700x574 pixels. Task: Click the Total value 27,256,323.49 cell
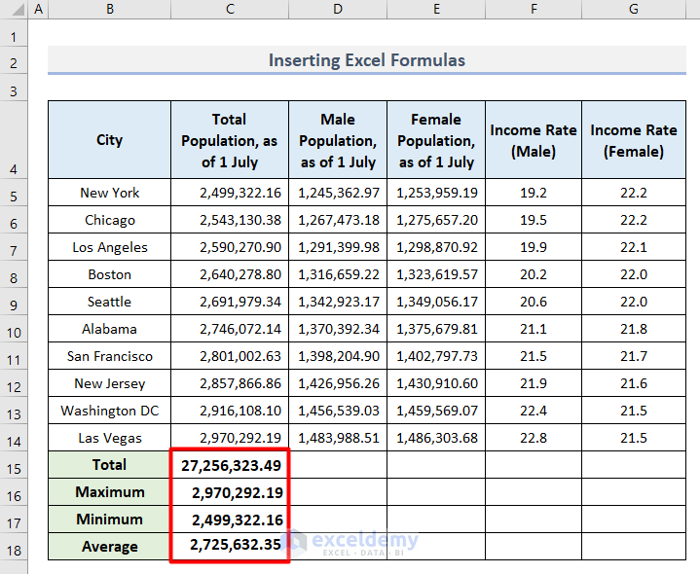pyautogui.click(x=230, y=465)
